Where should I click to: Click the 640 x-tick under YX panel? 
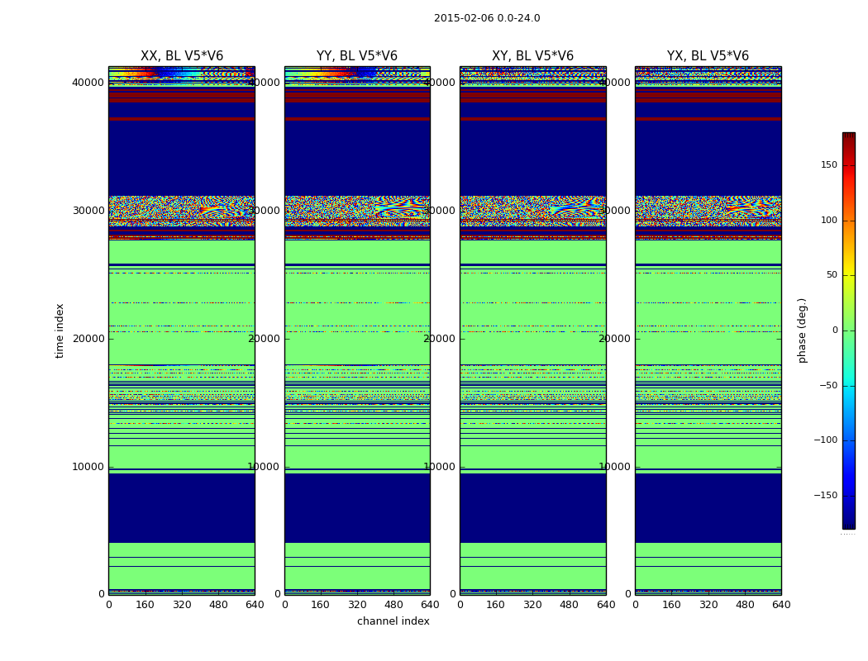coord(781,605)
